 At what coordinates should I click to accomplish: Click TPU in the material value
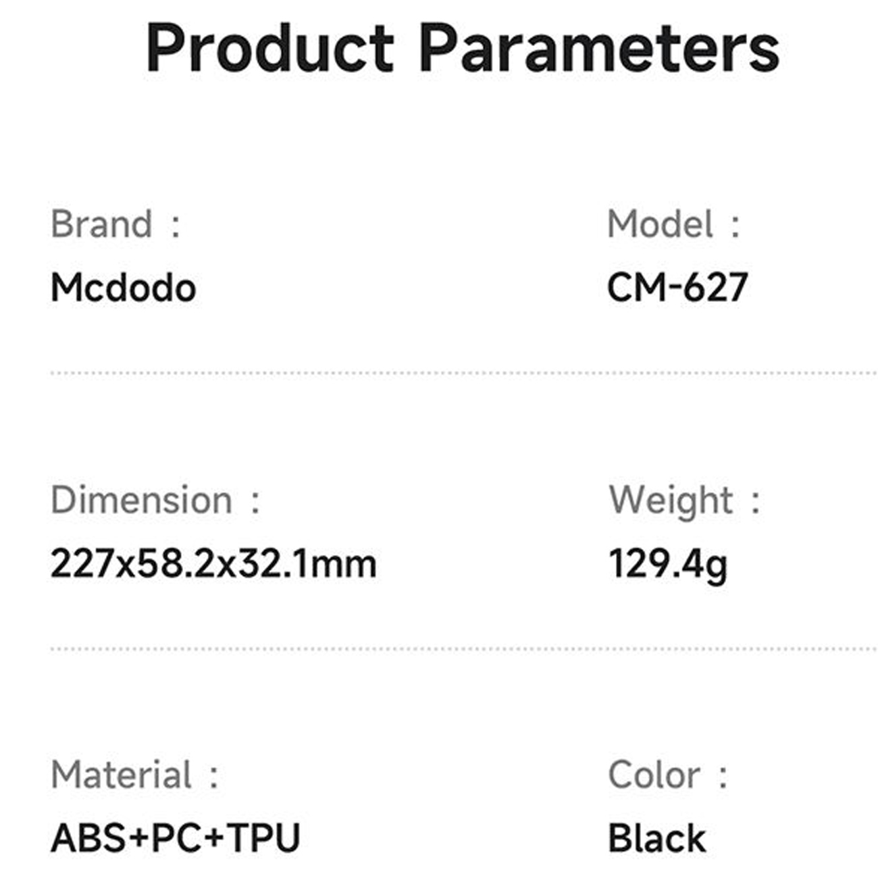[263, 839]
